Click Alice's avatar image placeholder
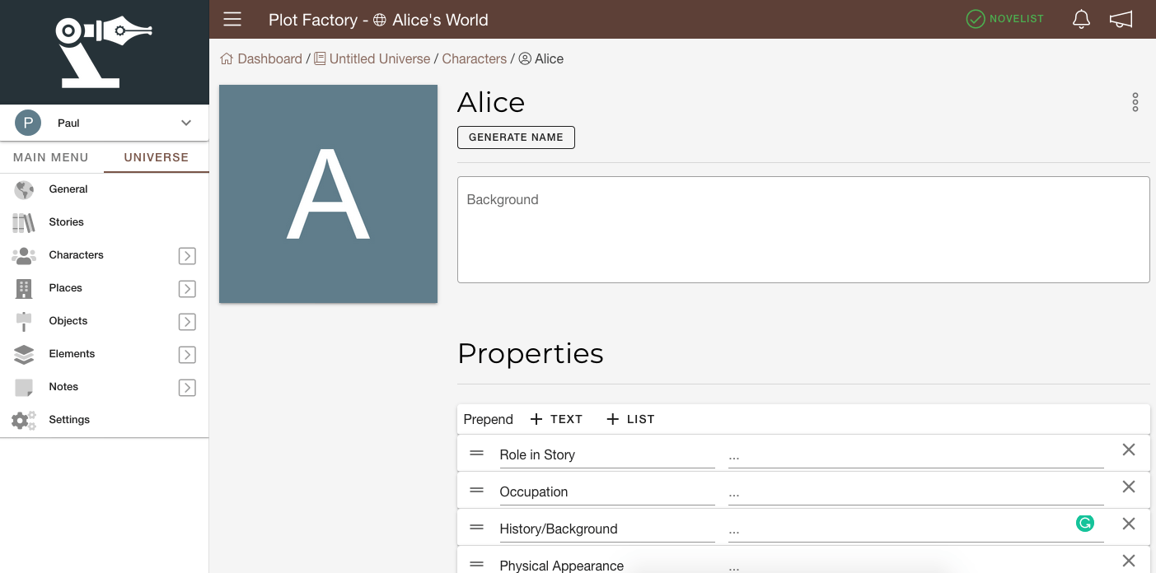This screenshot has width=1156, height=573. pos(327,193)
